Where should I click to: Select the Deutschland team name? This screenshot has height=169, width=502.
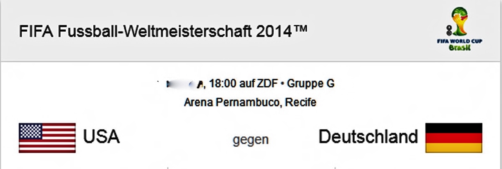coord(368,136)
